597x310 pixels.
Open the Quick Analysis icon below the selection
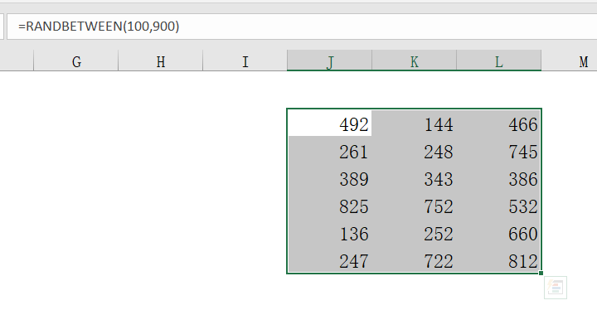click(556, 288)
